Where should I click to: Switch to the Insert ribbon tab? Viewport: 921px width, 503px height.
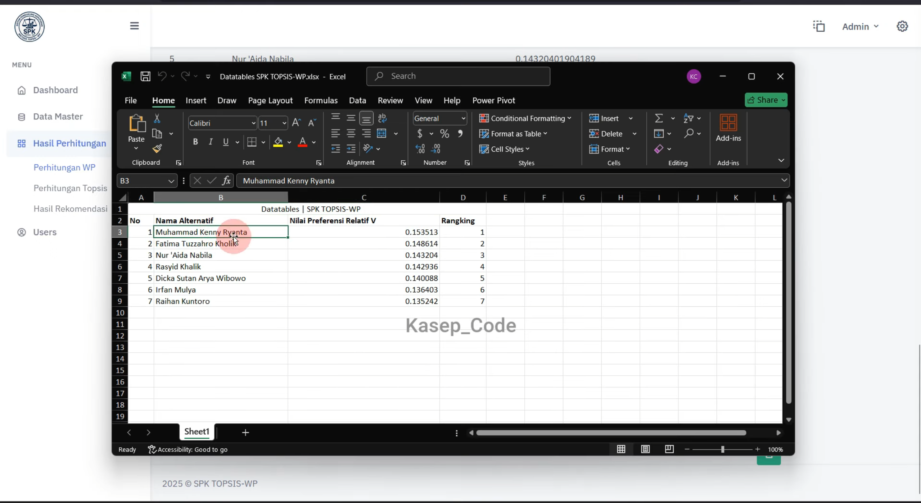(x=196, y=100)
